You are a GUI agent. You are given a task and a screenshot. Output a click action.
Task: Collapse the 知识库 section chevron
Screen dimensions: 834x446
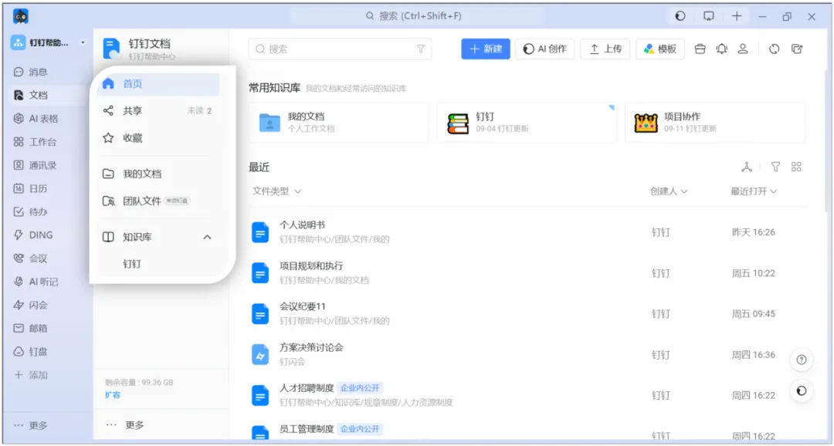pos(208,237)
